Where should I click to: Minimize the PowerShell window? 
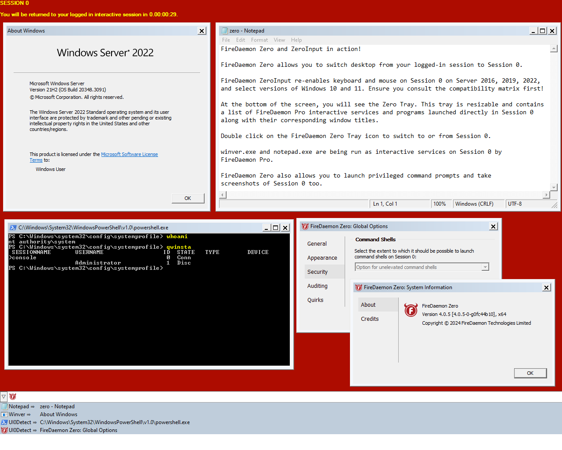coord(266,228)
